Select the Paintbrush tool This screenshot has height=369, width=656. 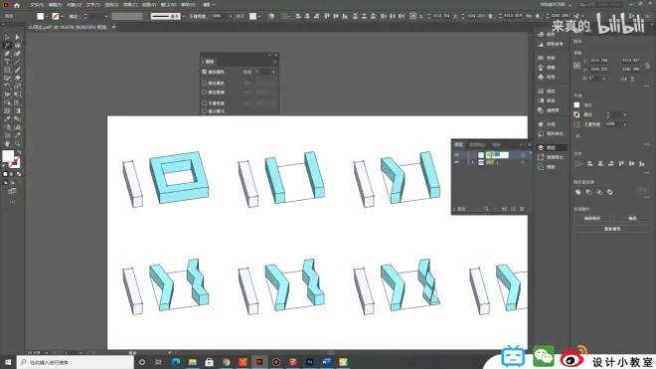click(18, 70)
